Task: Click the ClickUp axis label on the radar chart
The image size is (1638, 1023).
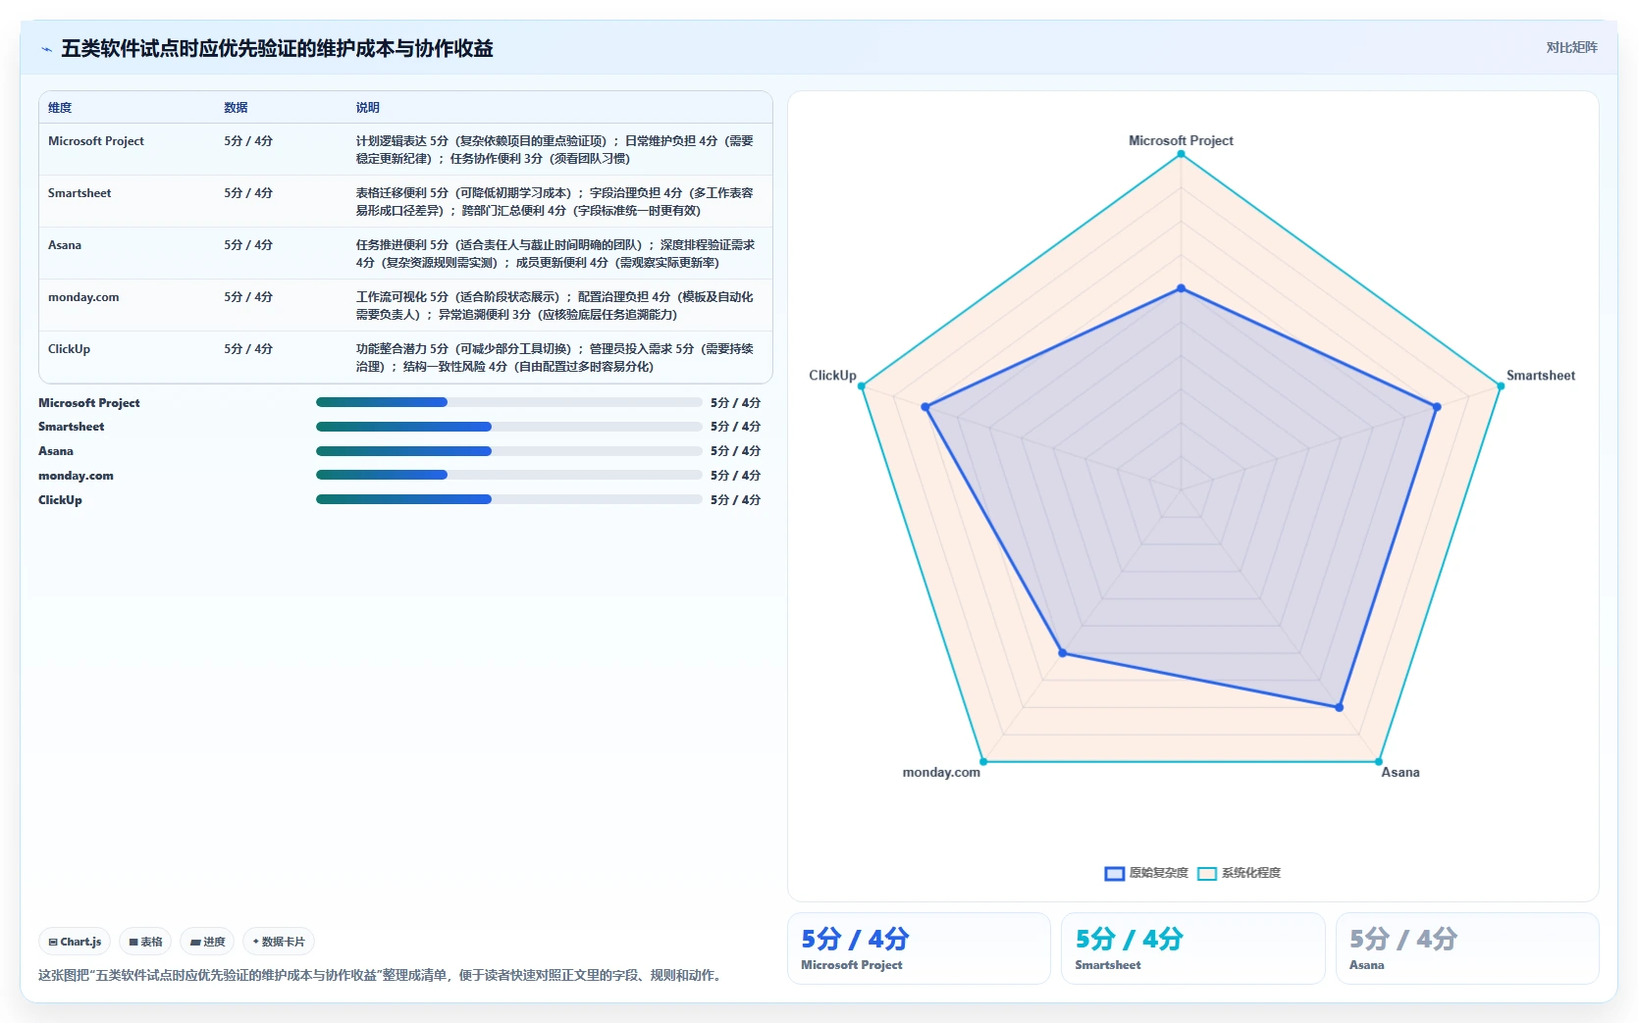Action: pos(832,375)
